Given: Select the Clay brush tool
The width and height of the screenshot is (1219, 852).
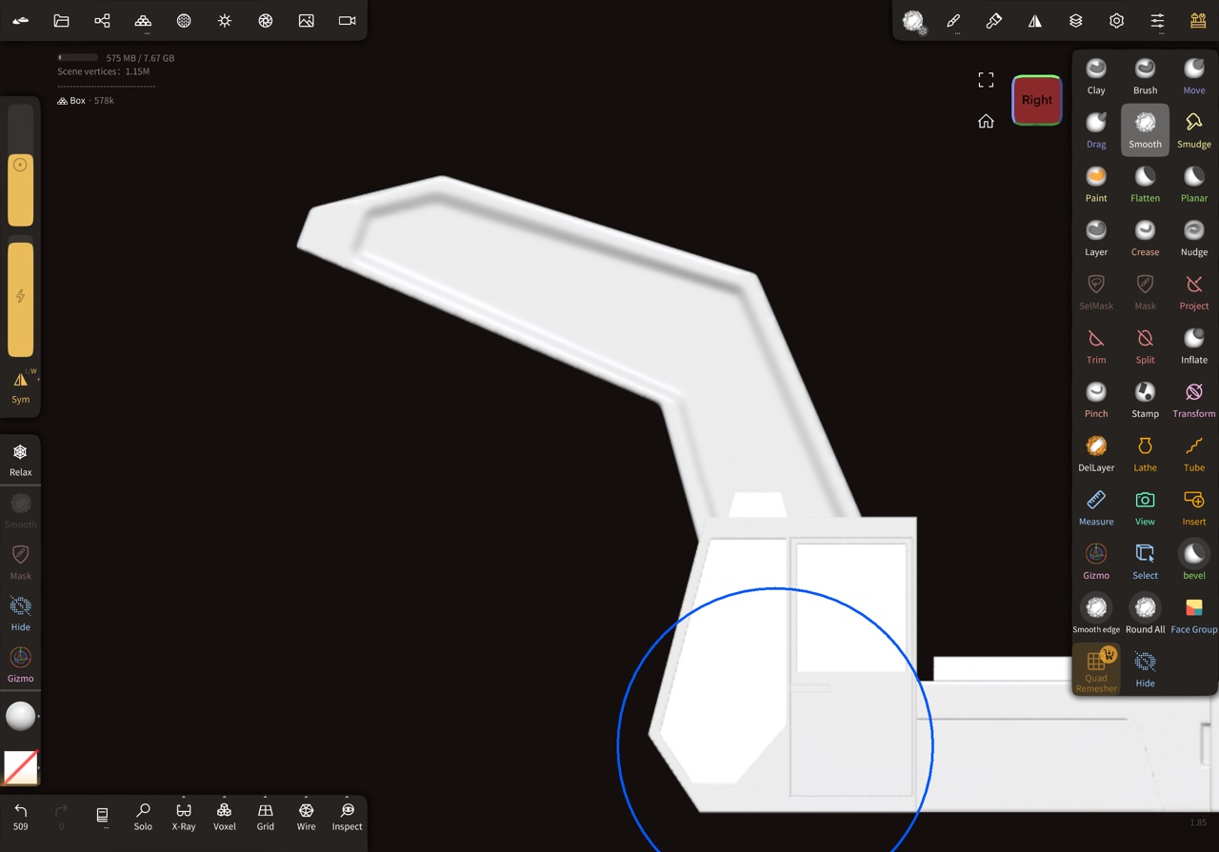Looking at the screenshot, I should (x=1096, y=75).
